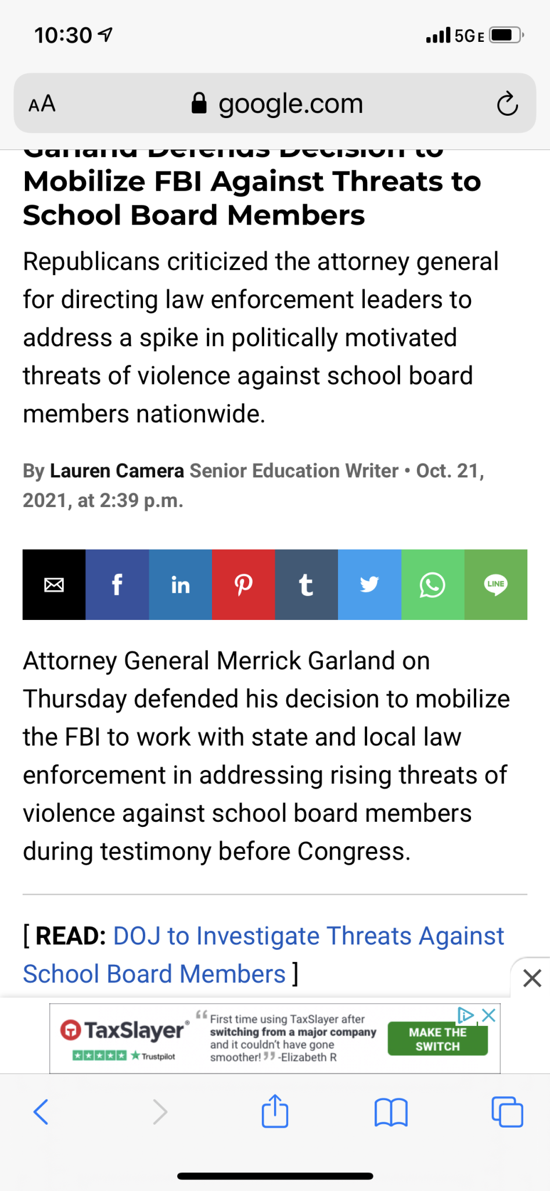Share article on Facebook

click(117, 584)
